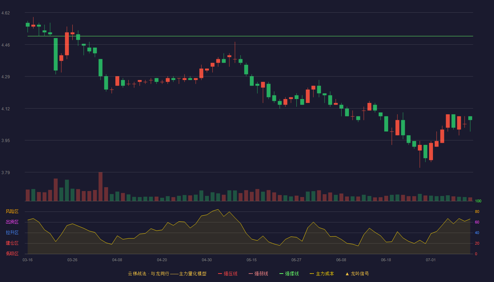
Task: Click the 4.12 price axis label
Action: tap(6, 109)
